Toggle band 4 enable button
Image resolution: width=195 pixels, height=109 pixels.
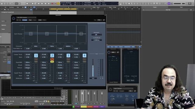(x=84, y=55)
